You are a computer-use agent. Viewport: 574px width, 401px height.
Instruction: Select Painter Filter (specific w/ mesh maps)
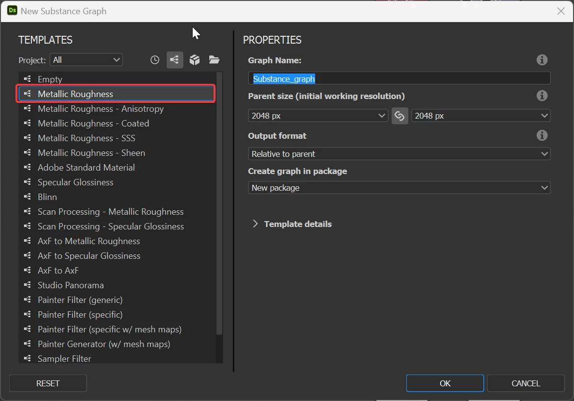pos(117,329)
